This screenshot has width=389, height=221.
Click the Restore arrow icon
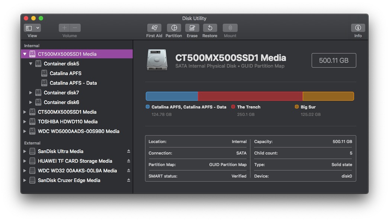tap(210, 28)
